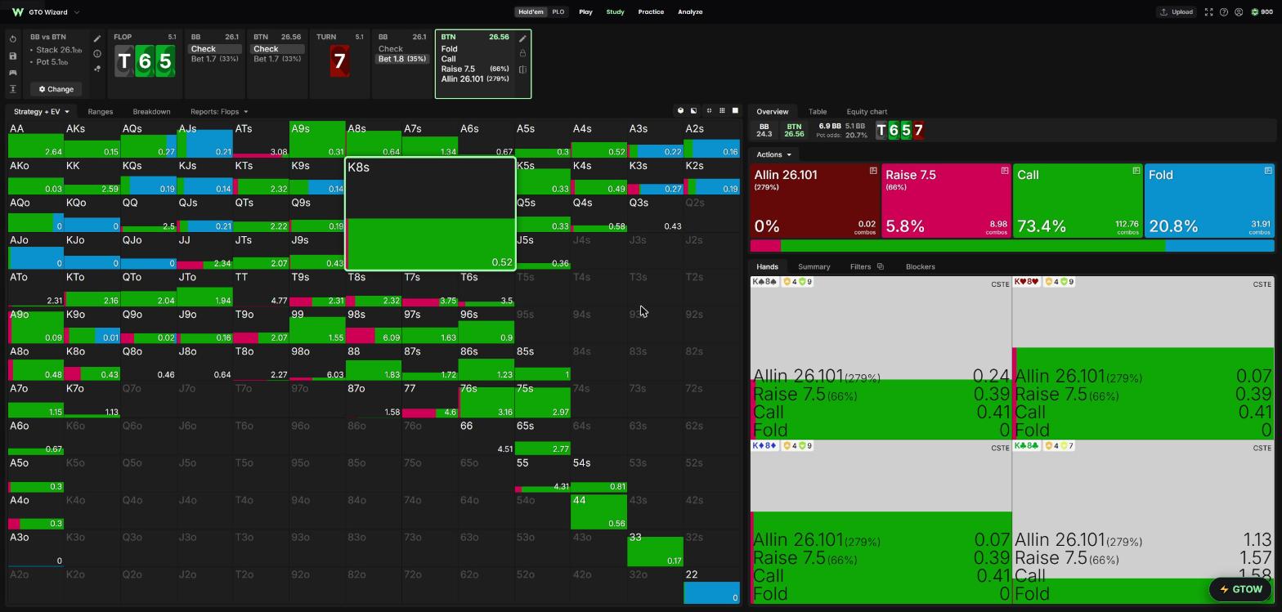Select the grid view icon above the matrix
This screenshot has width=1282, height=612.
722,111
